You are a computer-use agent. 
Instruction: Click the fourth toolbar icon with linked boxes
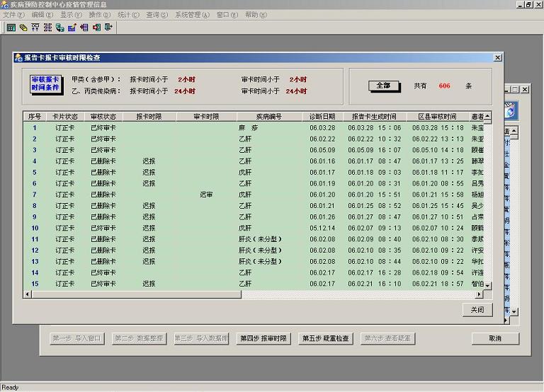pos(47,28)
